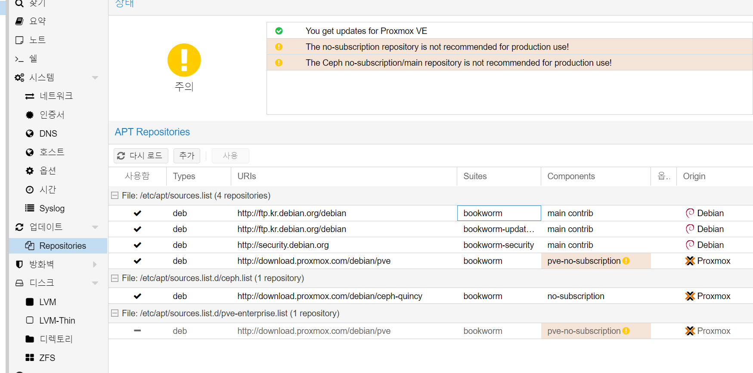Click warning icon for Ceph no-subscription message
Screen dimensions: 753x373
tap(279, 63)
